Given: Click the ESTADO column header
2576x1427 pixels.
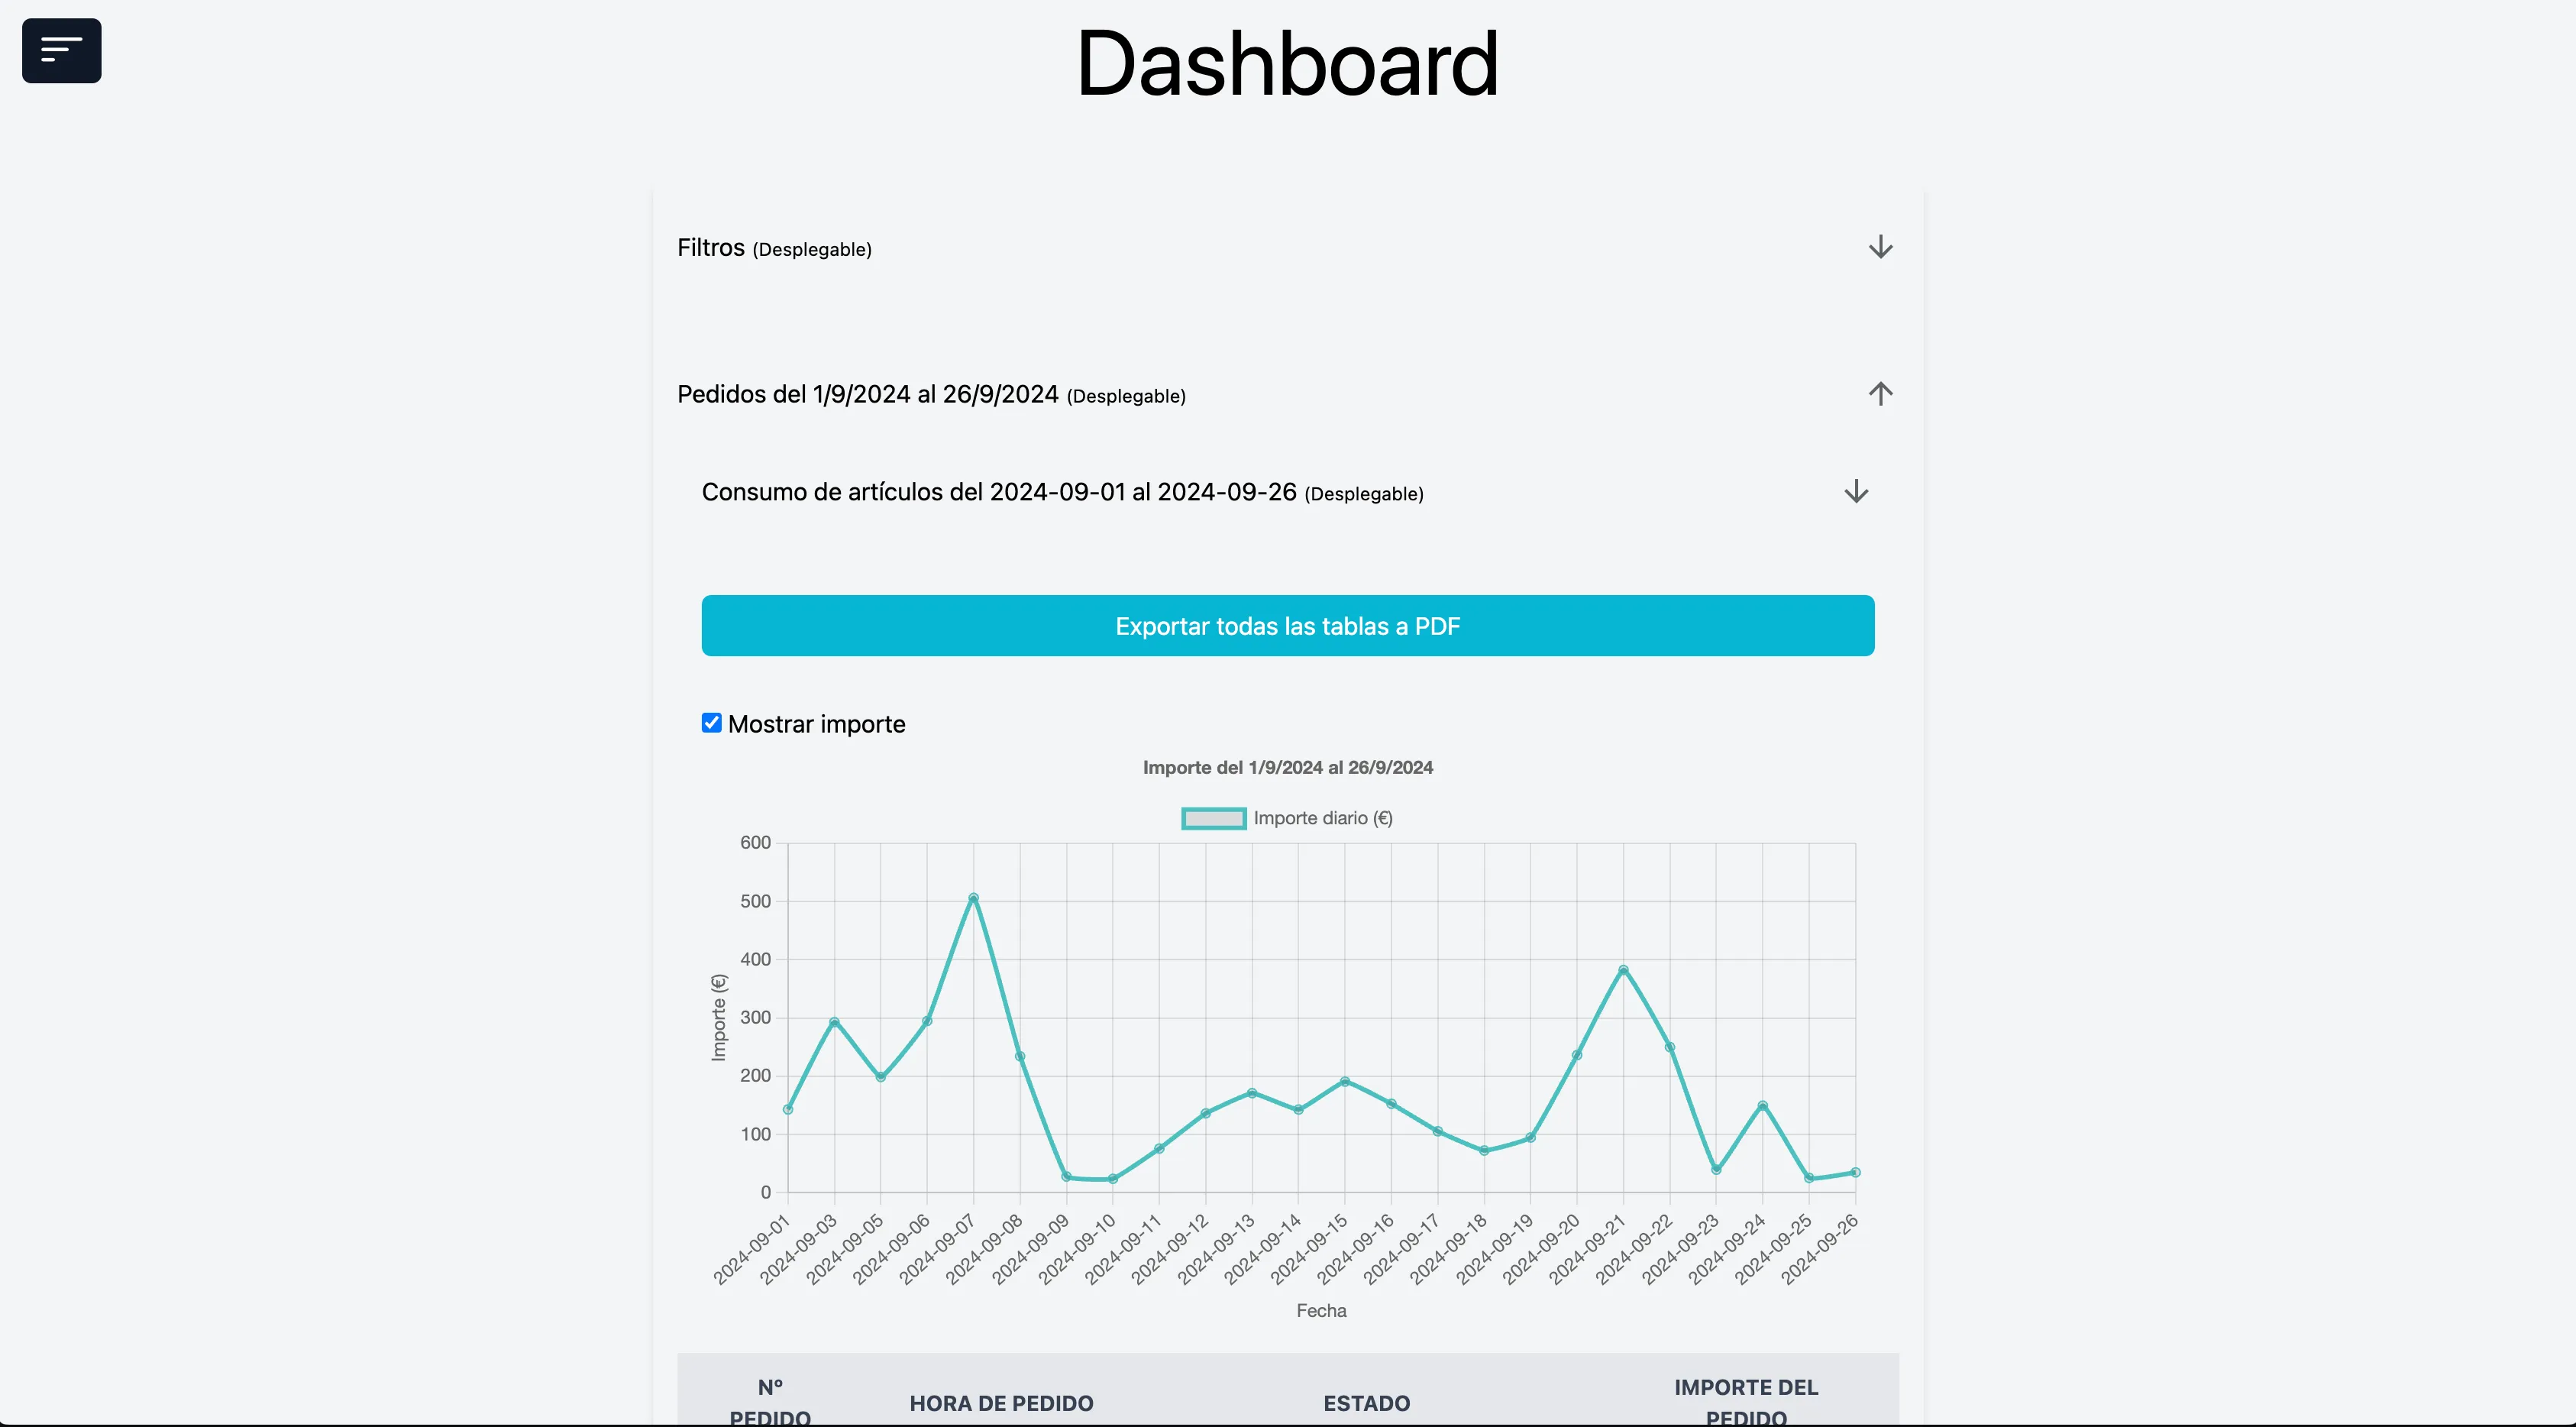Looking at the screenshot, I should point(1366,1403).
